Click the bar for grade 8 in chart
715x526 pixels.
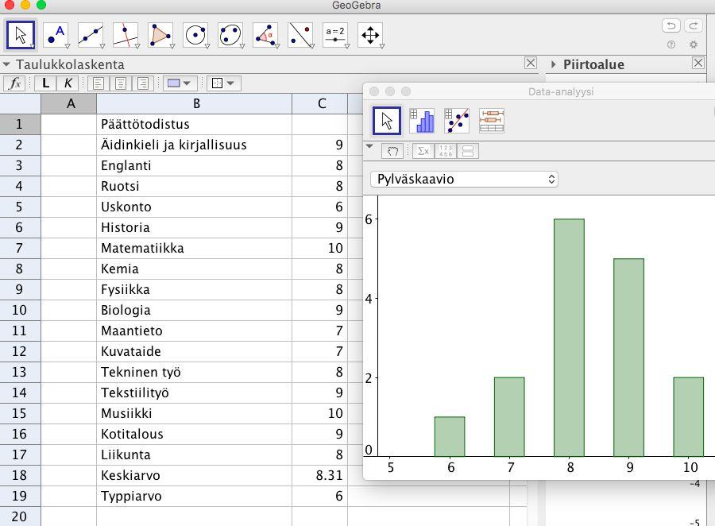pyautogui.click(x=569, y=338)
